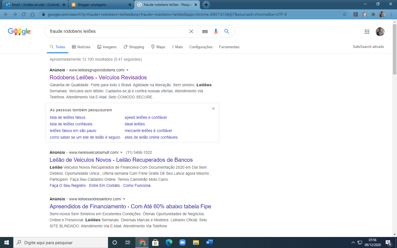Click the blue search magnifier button

coord(227,31)
